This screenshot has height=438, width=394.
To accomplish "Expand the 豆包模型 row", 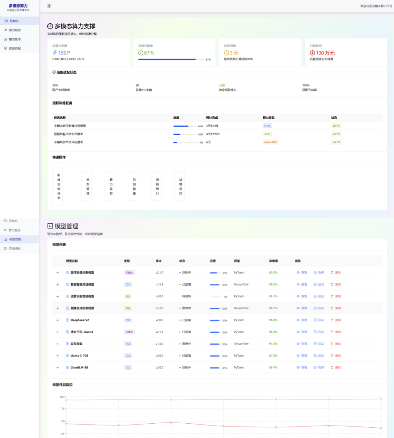I will [58, 344].
